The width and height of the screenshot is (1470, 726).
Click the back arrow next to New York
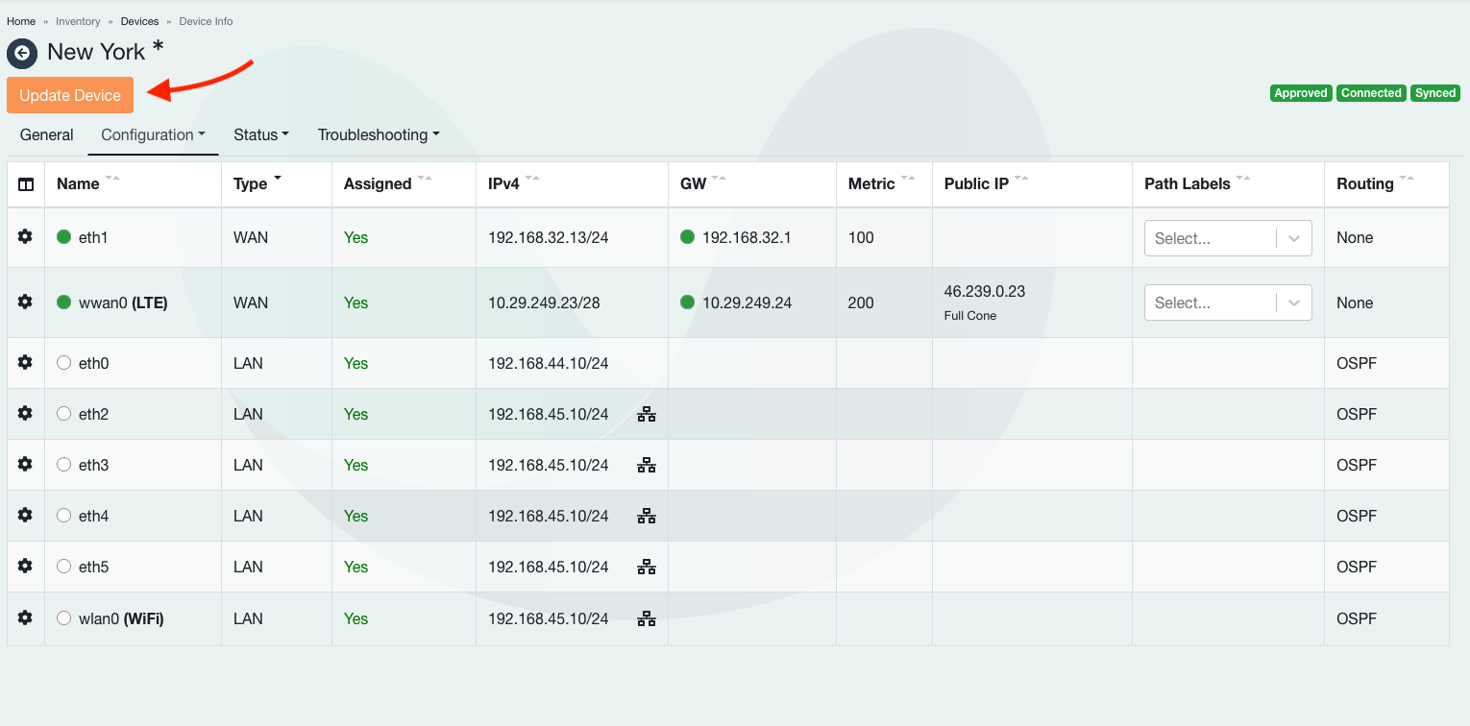tap(22, 53)
